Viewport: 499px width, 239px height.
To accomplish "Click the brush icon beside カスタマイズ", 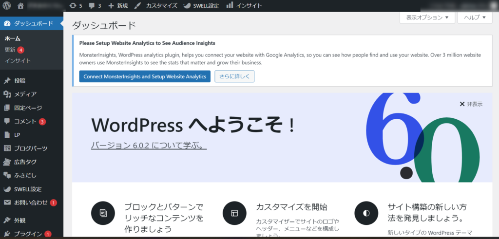I will 138,6.
